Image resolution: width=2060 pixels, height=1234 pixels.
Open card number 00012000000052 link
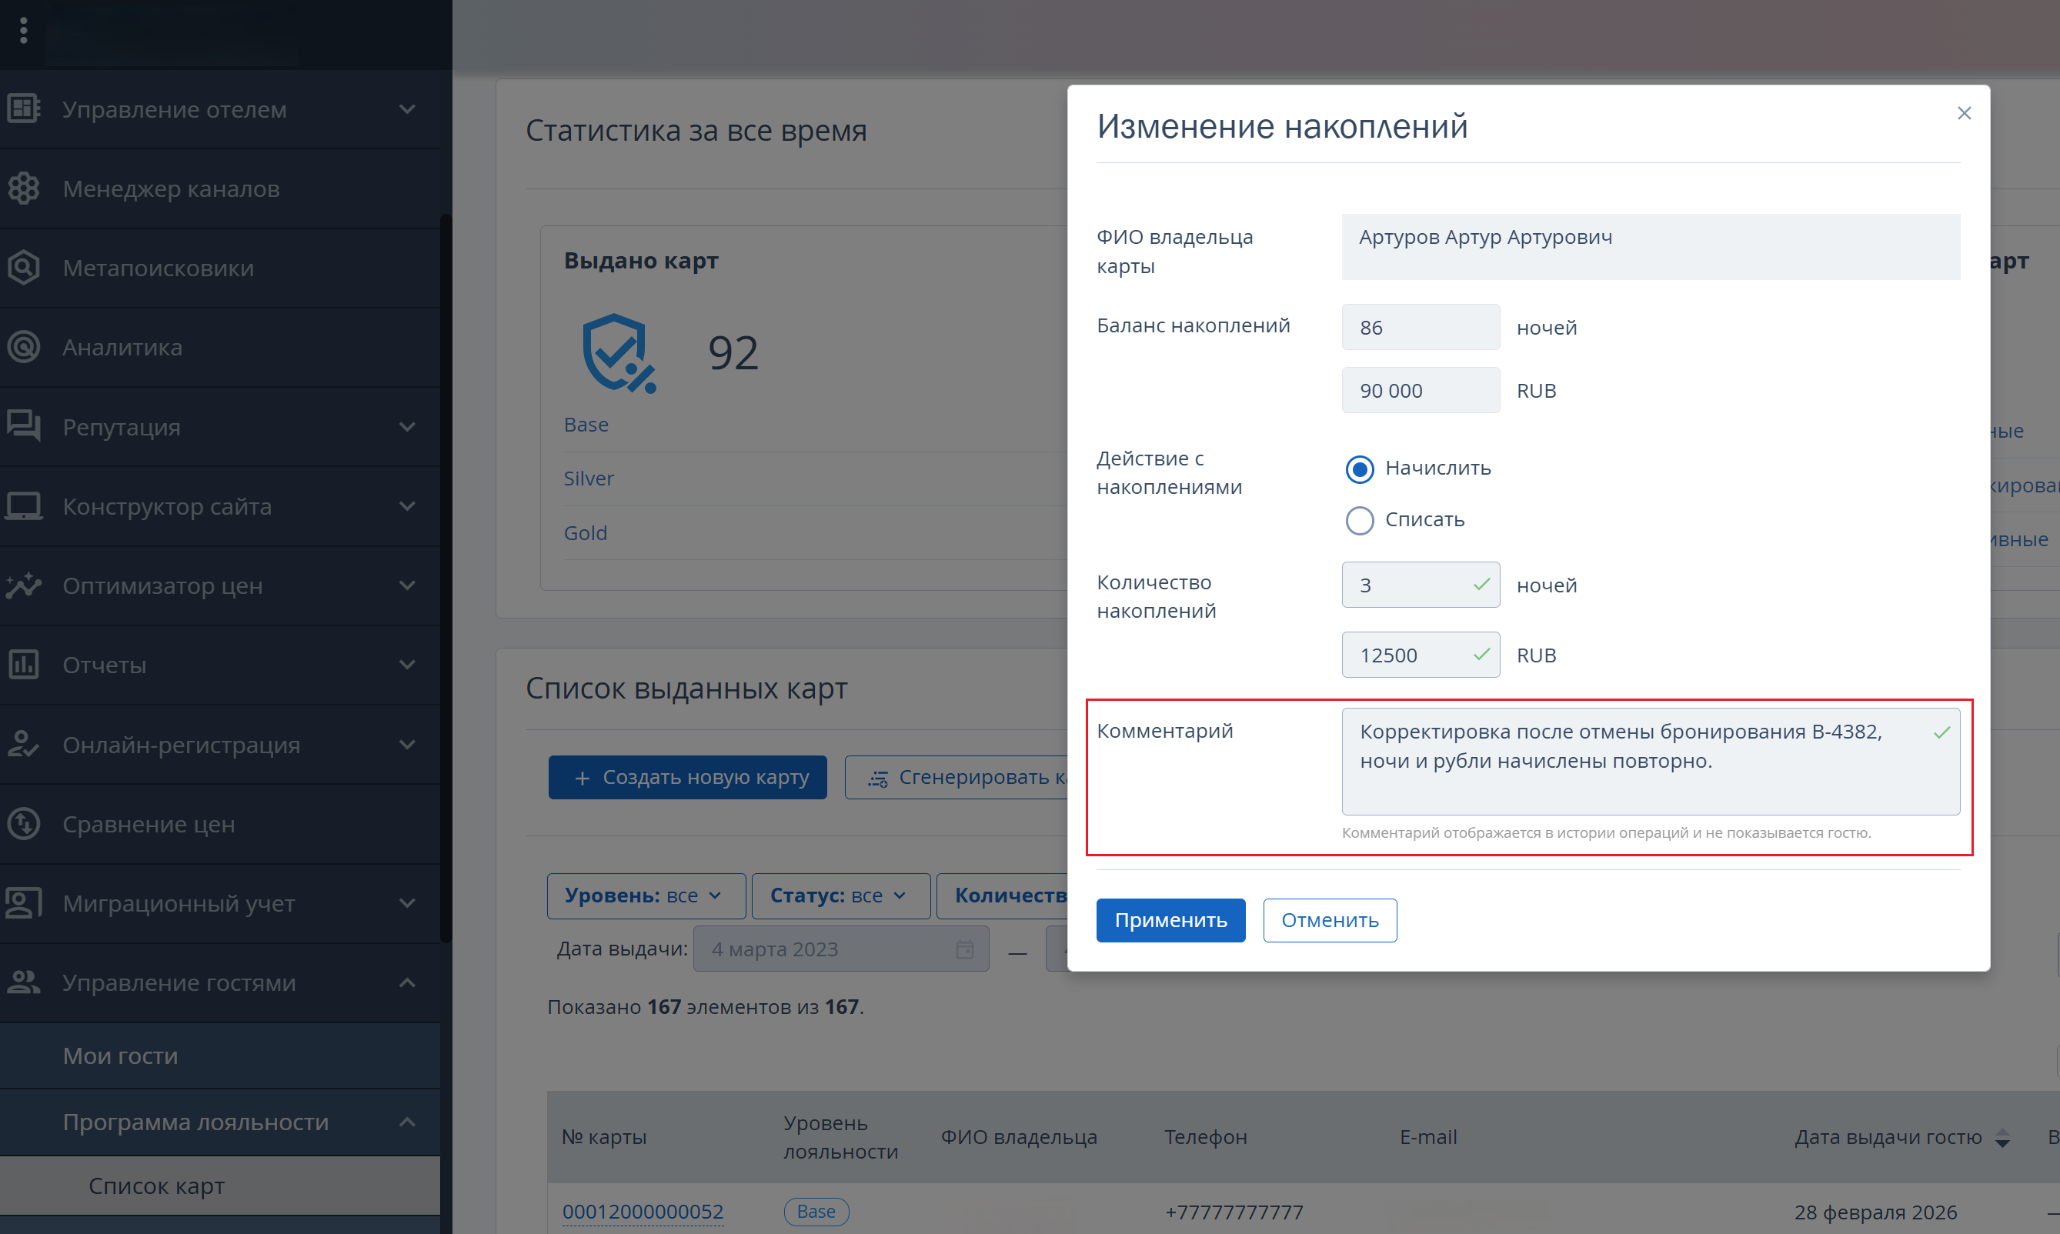(x=642, y=1212)
